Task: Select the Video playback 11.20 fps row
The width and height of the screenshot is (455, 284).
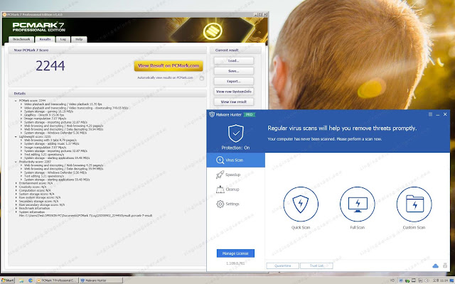Action: [63, 104]
